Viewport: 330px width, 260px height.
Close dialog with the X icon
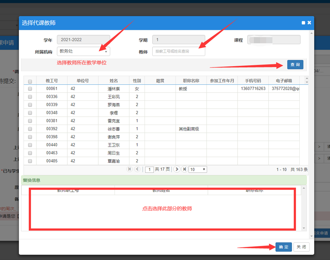coord(309,23)
